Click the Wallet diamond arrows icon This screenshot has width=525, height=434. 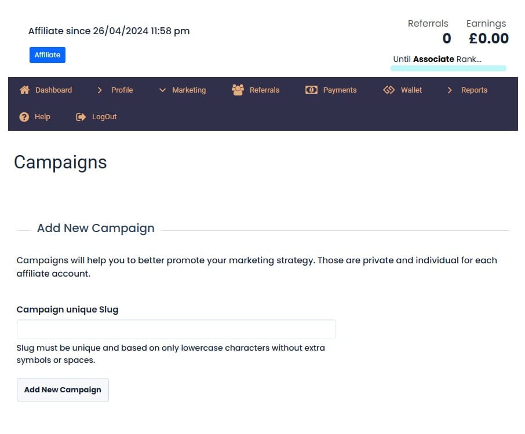[x=389, y=90]
